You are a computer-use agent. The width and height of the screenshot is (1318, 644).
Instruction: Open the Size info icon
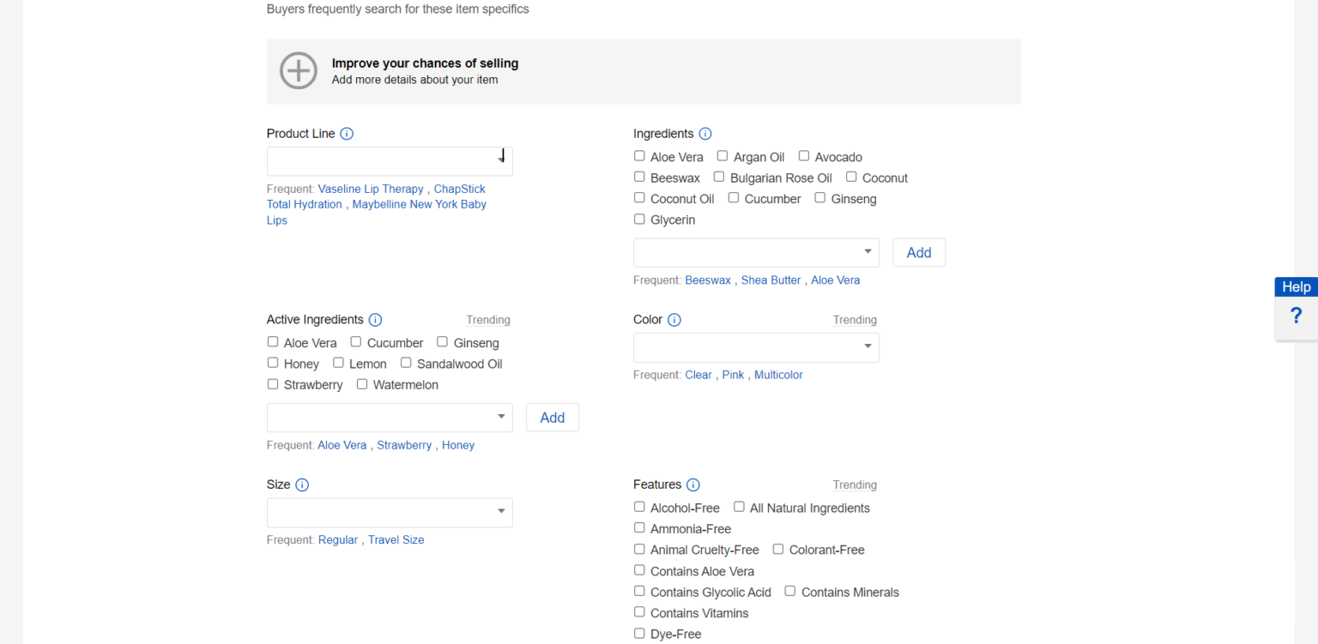(302, 485)
